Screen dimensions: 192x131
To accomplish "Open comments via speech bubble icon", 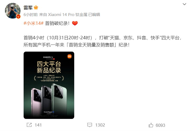I will coord(89,125).
